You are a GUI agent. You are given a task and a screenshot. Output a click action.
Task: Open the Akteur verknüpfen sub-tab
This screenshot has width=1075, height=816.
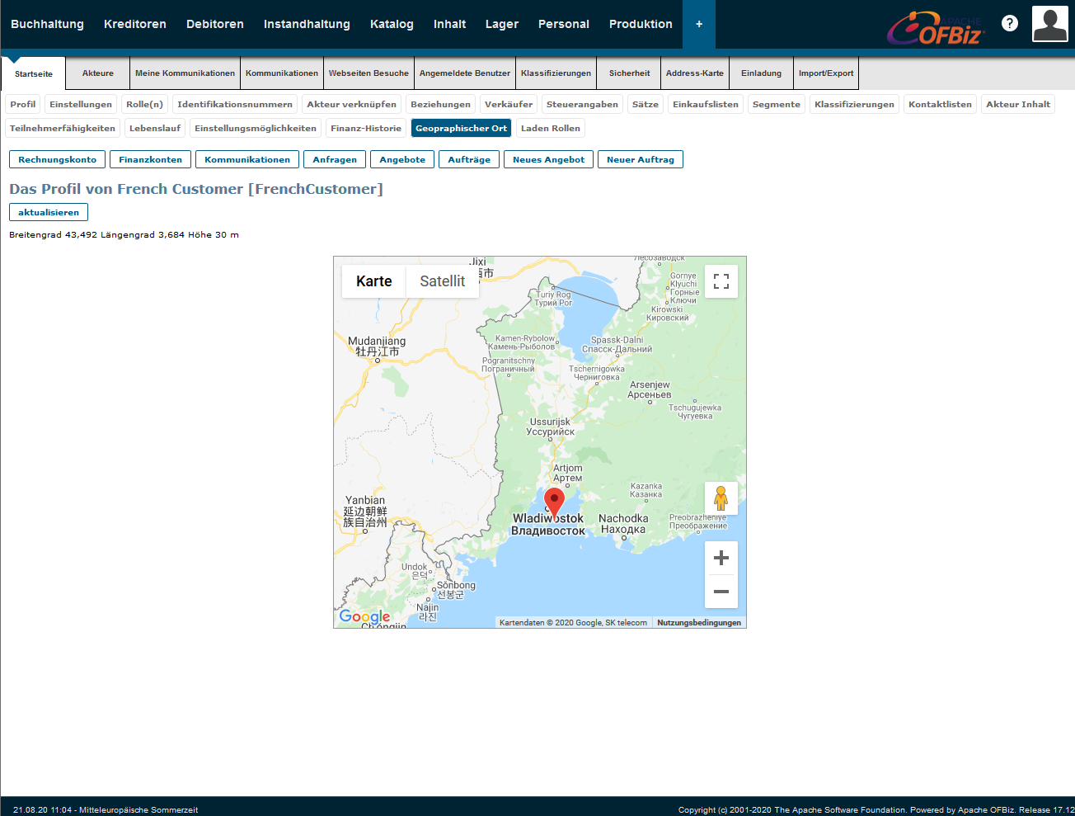pyautogui.click(x=352, y=104)
